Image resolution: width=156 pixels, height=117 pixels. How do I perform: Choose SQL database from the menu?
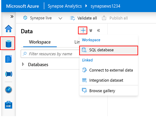[109, 50]
